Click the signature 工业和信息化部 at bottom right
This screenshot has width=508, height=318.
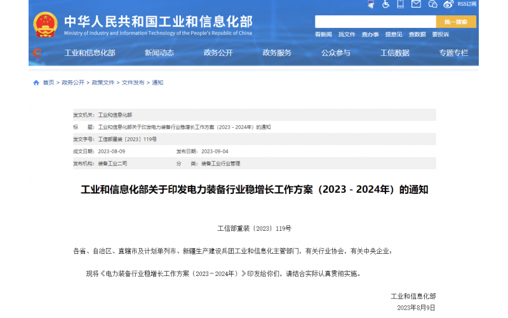[x=413, y=296]
